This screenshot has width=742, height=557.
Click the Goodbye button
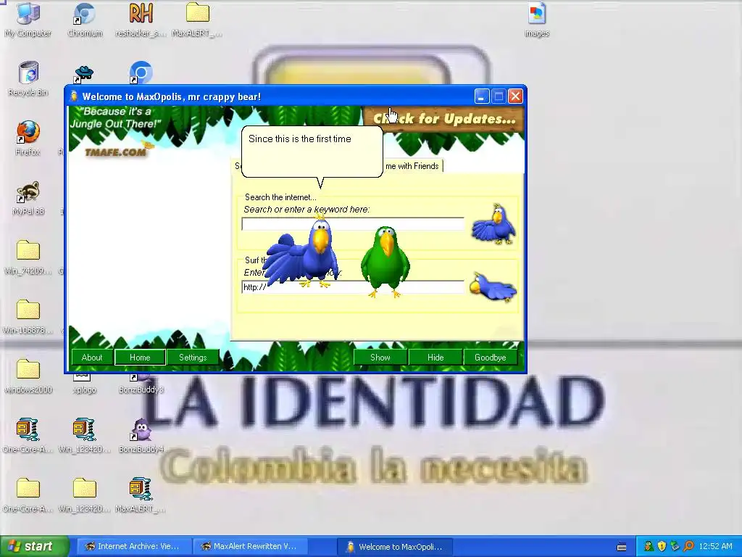[x=491, y=357]
